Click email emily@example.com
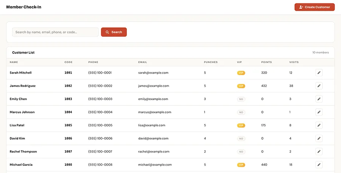Image resolution: width=341 pixels, height=173 pixels. (x=153, y=99)
